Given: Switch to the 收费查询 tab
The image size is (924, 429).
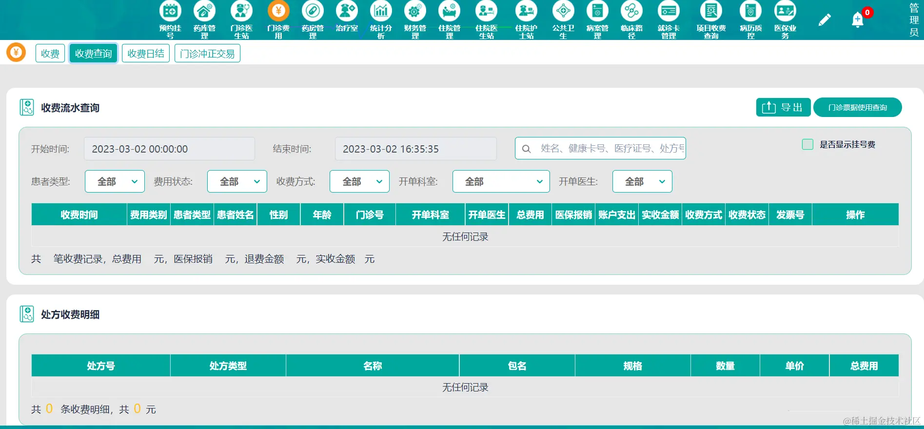Looking at the screenshot, I should point(94,53).
